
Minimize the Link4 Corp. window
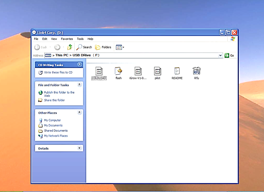[x=222, y=33]
